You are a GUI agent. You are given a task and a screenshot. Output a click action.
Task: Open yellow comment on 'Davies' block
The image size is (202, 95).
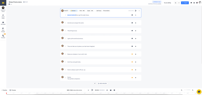coord(132,78)
